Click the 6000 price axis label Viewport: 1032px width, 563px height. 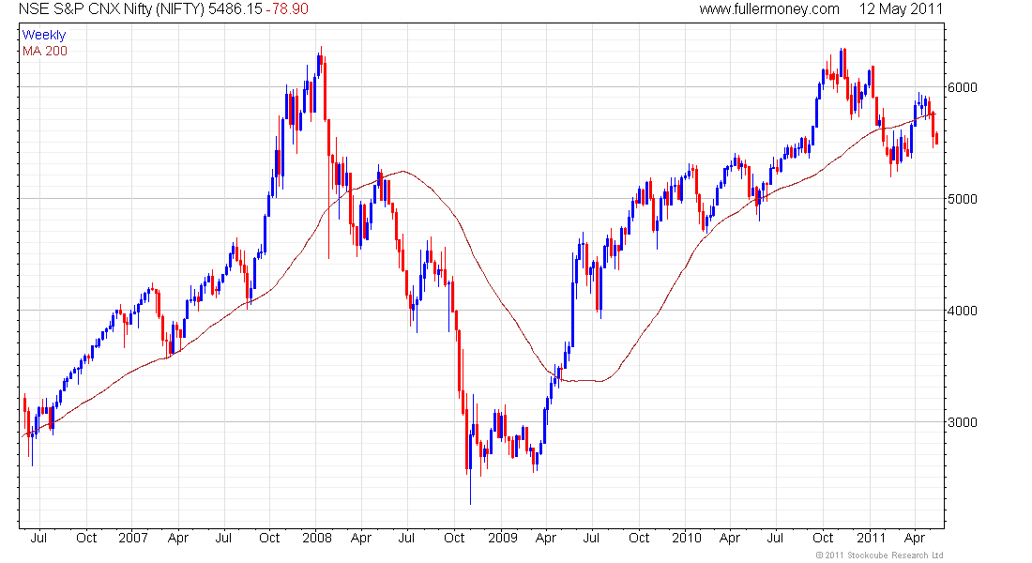pyautogui.click(x=963, y=87)
